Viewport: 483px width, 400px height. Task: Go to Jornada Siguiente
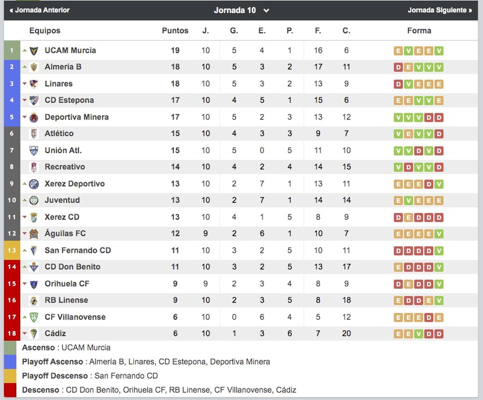[439, 9]
